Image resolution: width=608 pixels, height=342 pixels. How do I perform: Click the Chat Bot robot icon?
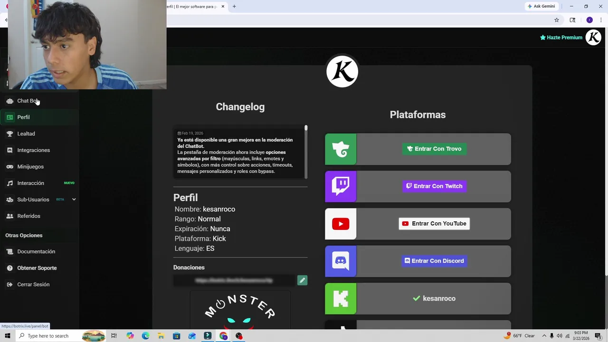[x=9, y=101]
